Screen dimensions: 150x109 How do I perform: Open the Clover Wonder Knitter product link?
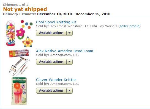pos(56,80)
